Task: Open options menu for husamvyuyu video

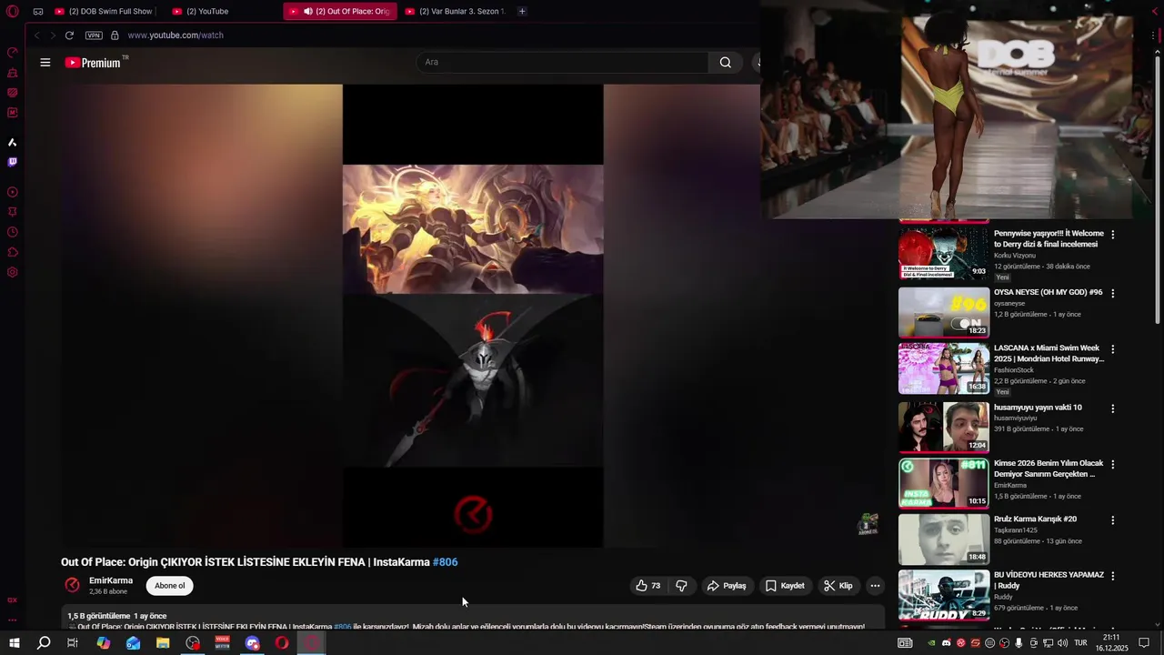Action: point(1112,408)
